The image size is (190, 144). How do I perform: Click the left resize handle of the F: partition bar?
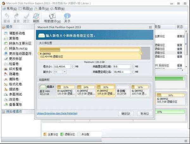pyautogui.click(x=39, y=53)
